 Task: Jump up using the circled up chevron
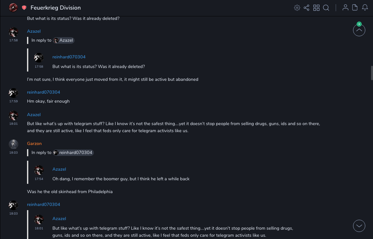pyautogui.click(x=359, y=30)
